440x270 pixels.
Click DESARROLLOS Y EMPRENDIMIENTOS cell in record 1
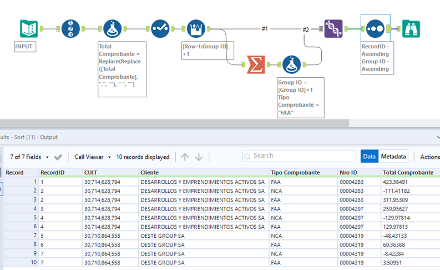pos(204,182)
